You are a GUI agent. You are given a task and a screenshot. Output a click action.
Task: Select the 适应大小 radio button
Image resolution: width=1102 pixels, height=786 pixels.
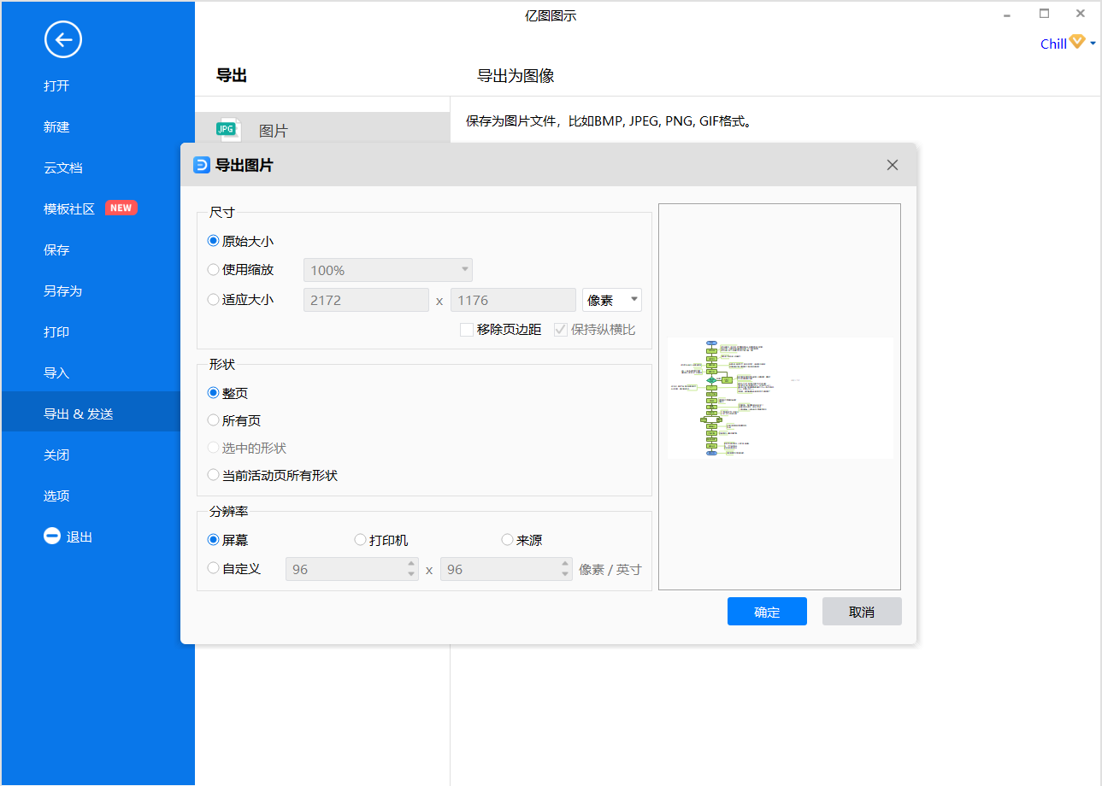(x=214, y=299)
